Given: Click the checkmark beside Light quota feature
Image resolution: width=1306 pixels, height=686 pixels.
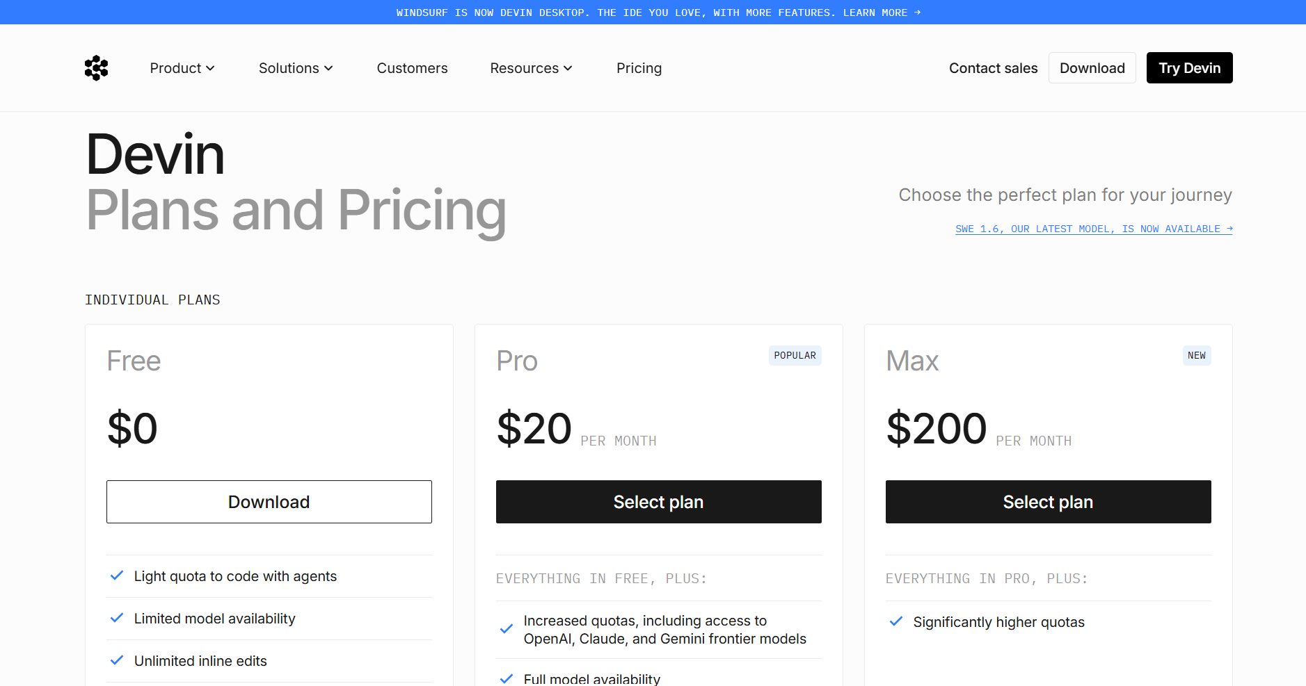Looking at the screenshot, I should click(x=117, y=575).
